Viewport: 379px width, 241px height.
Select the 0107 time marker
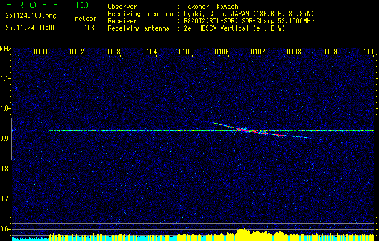point(258,52)
